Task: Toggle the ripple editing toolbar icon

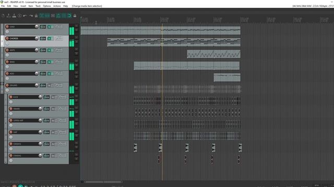Action: 53,16
